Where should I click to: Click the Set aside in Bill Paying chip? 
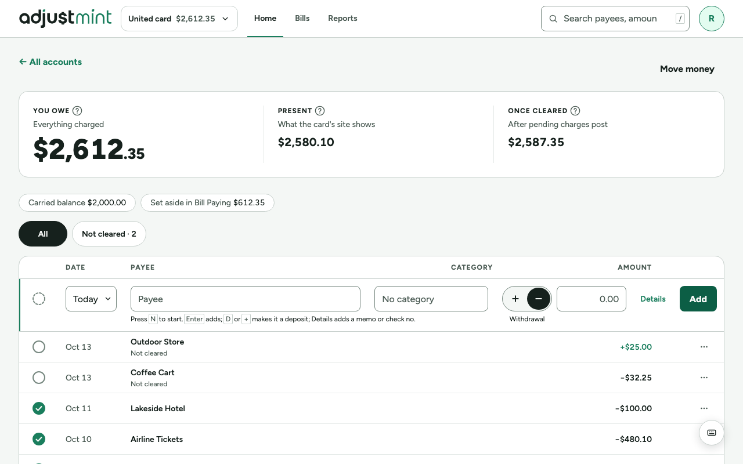(207, 202)
